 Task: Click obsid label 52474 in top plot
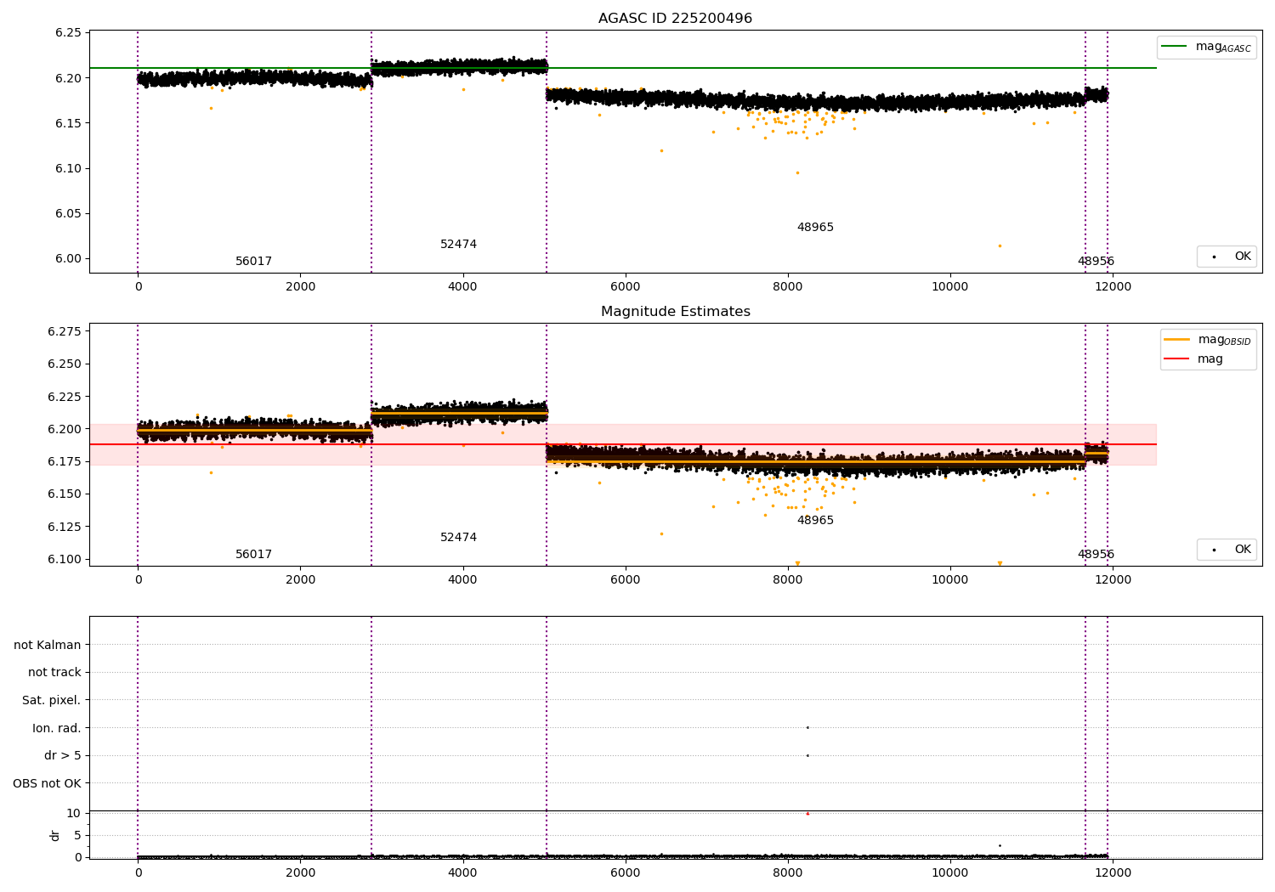(x=458, y=244)
